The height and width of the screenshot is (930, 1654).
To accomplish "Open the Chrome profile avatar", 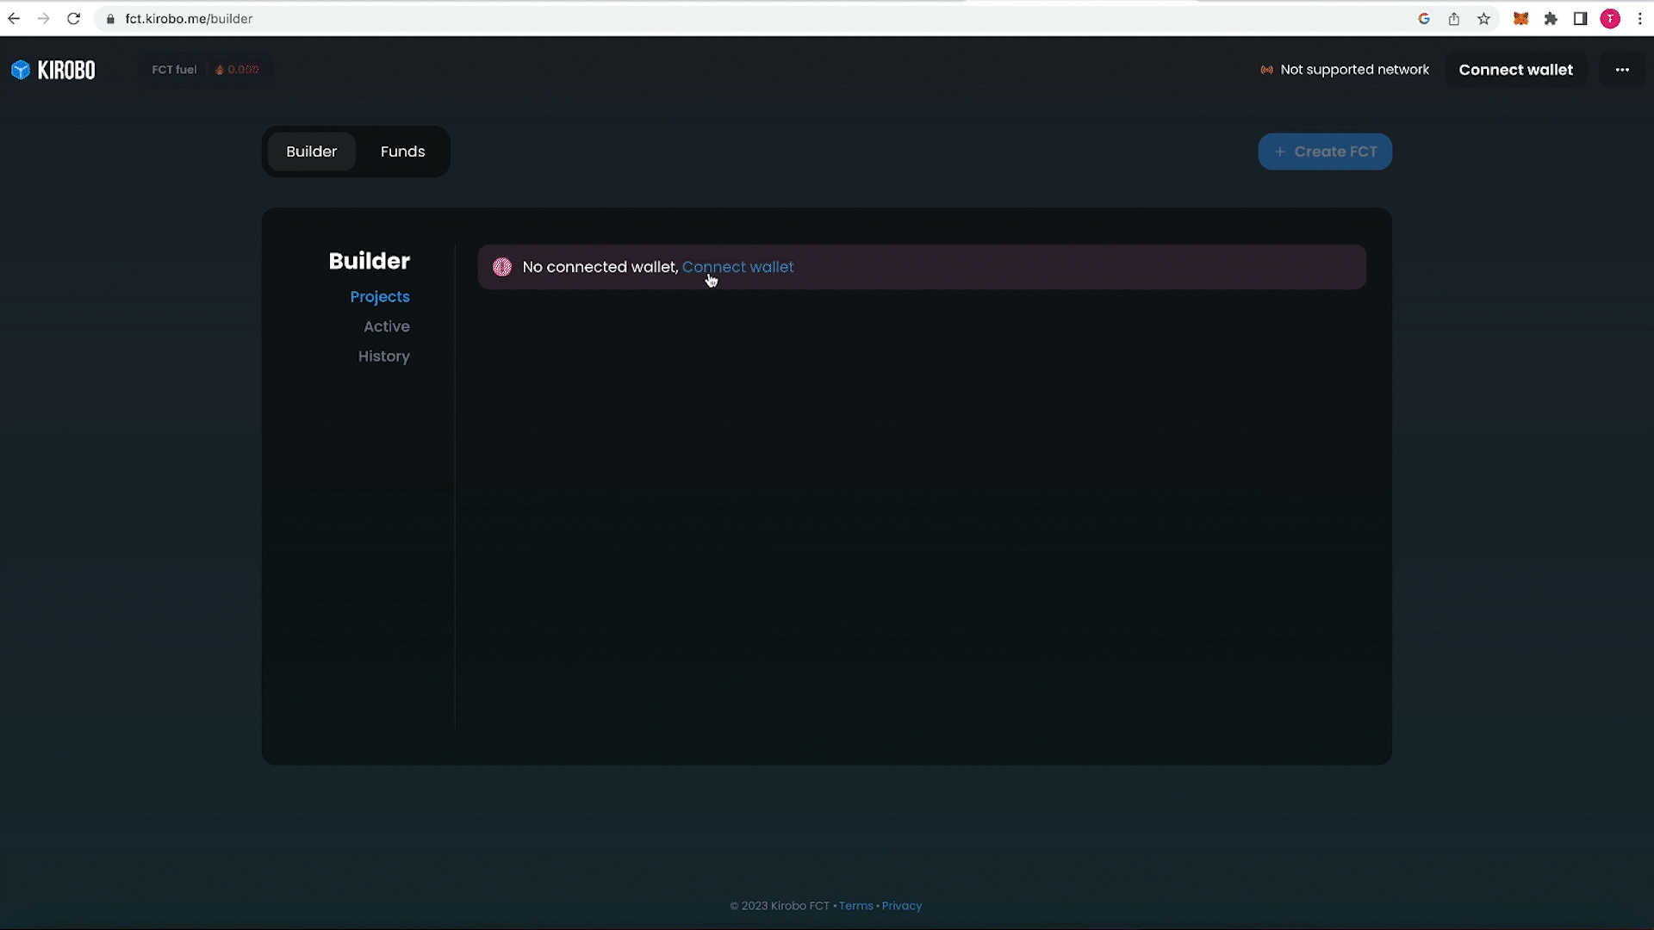I will [x=1610, y=19].
